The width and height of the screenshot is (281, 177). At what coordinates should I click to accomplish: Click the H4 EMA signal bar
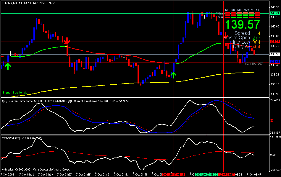pos(257,17)
